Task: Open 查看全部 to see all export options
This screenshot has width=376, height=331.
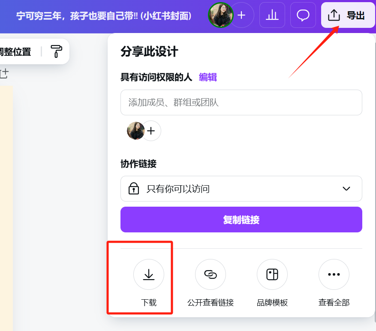Action: [334, 274]
